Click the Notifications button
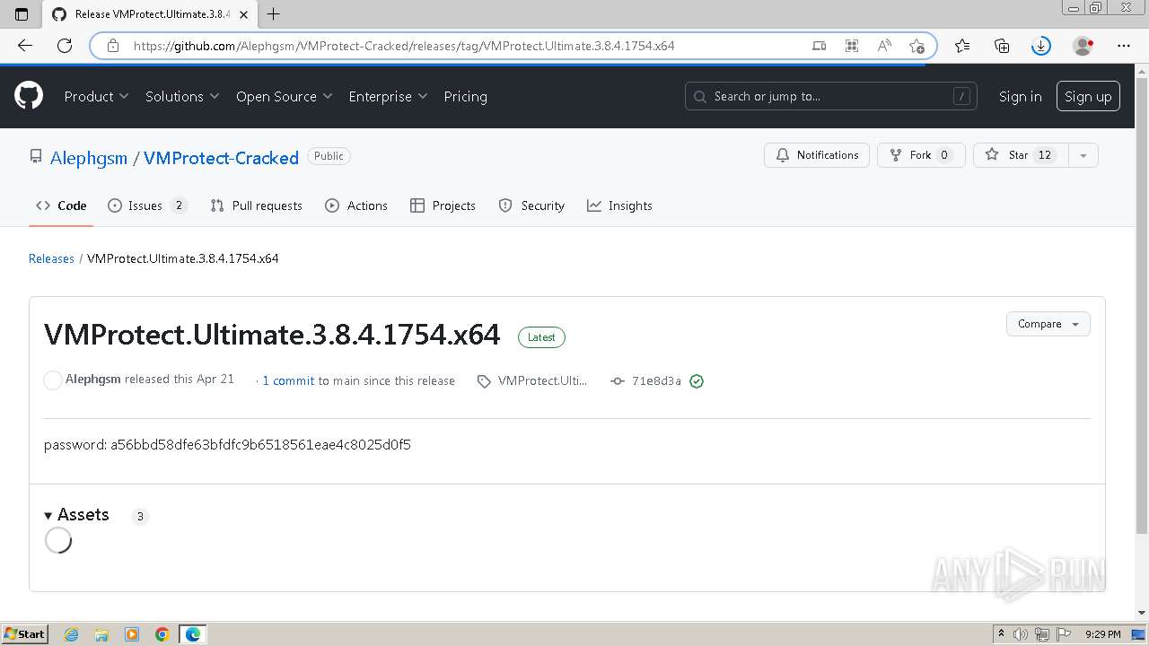 (x=817, y=155)
